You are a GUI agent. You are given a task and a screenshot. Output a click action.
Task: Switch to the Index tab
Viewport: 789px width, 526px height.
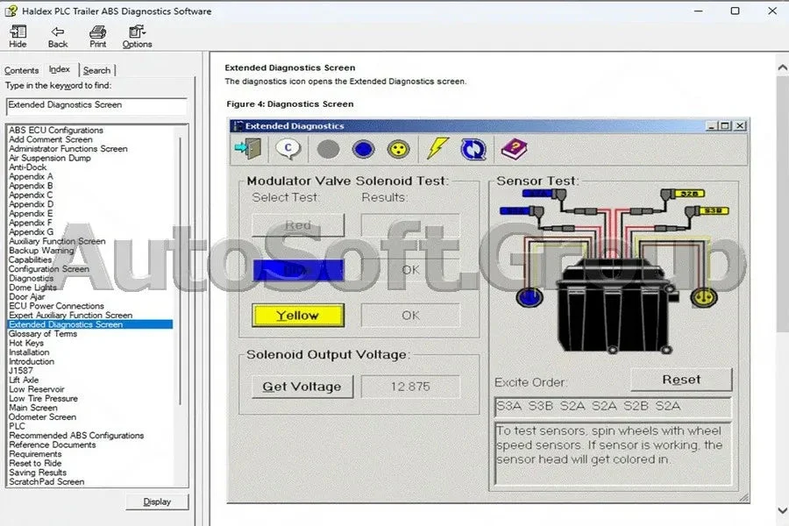coord(60,69)
